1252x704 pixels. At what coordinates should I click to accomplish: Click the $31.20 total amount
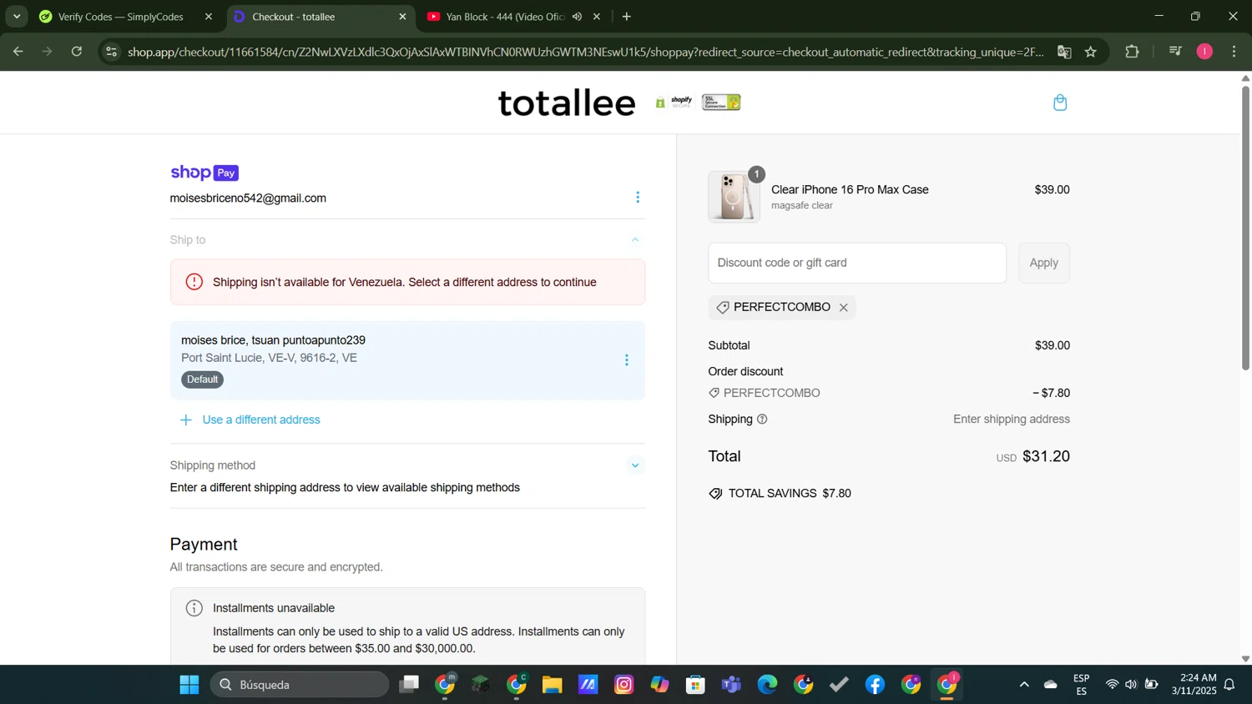point(1046,456)
